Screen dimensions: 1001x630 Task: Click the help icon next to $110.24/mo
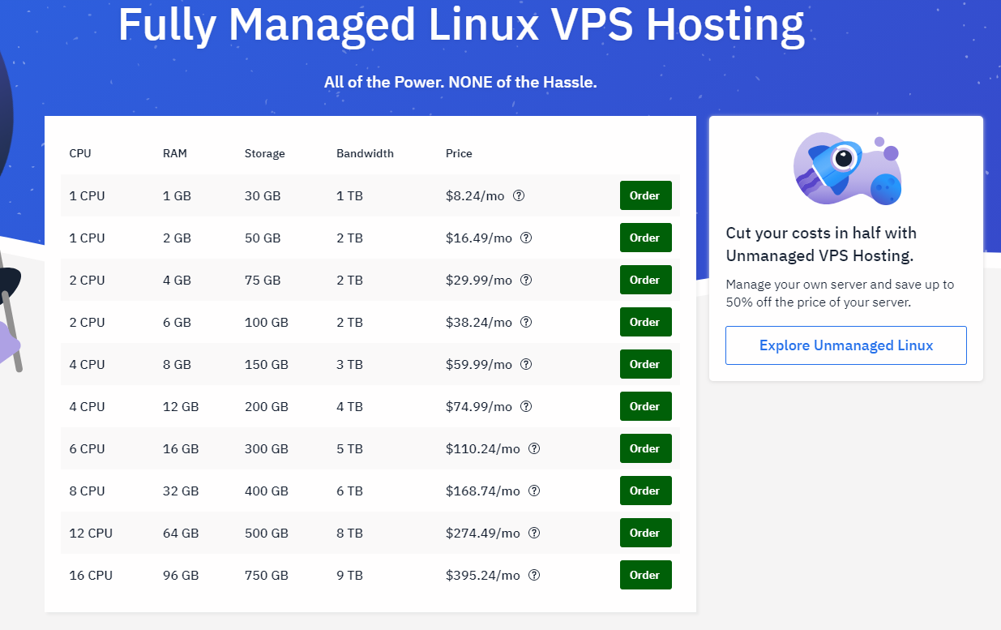[x=534, y=448]
